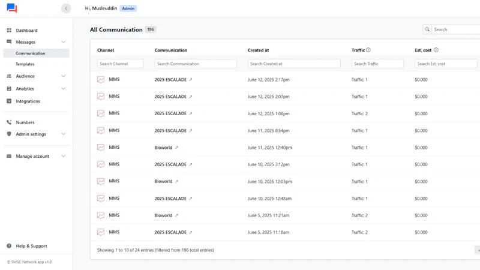Open 2025 ESCALADE from June 12 2:17pm
The width and height of the screenshot is (480, 270).
170,80
